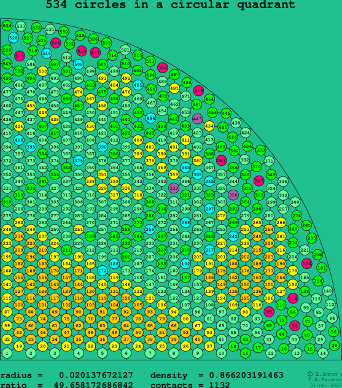Click the cyan circle numbered 375

pos(79,161)
